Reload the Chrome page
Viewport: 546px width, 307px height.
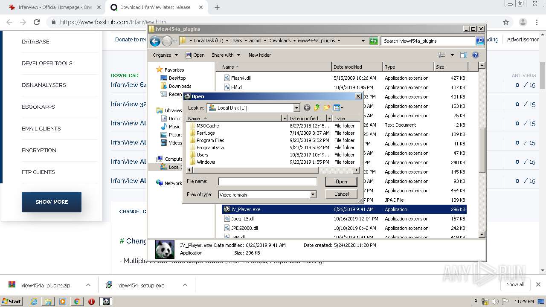coord(37,22)
